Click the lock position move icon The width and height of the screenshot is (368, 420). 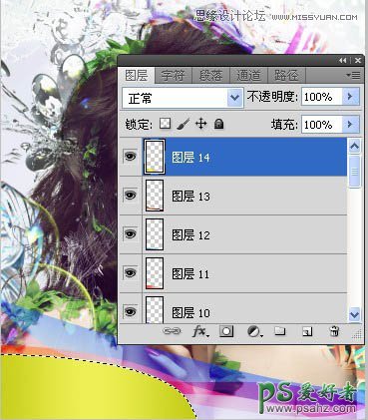(x=201, y=124)
